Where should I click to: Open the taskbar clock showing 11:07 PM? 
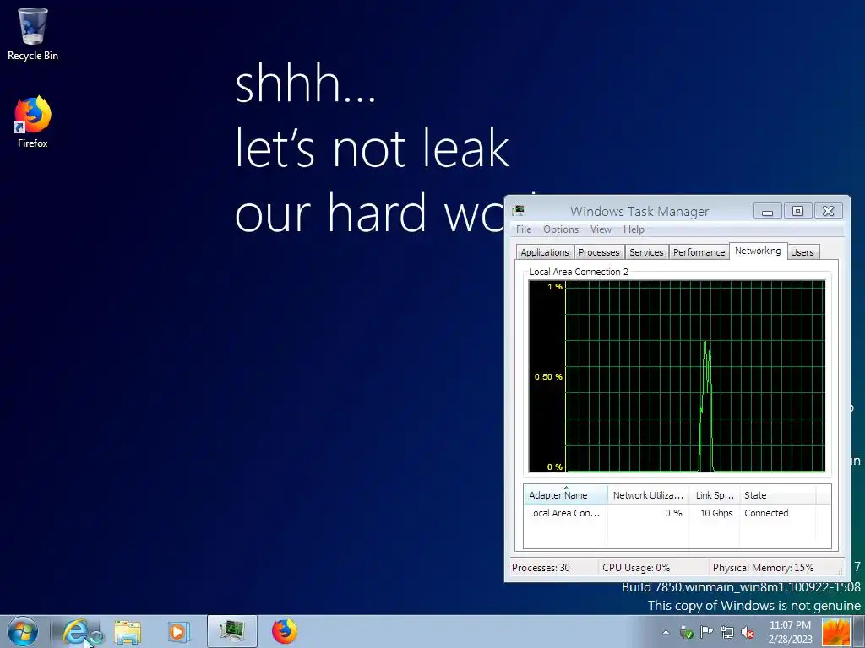pyautogui.click(x=790, y=631)
